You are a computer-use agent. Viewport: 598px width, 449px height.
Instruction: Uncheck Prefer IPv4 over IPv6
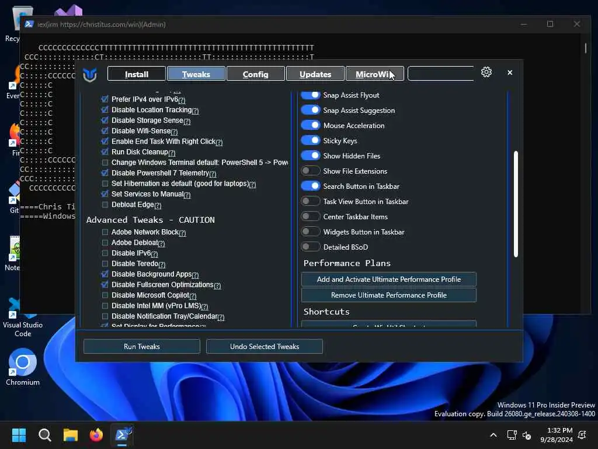(105, 99)
